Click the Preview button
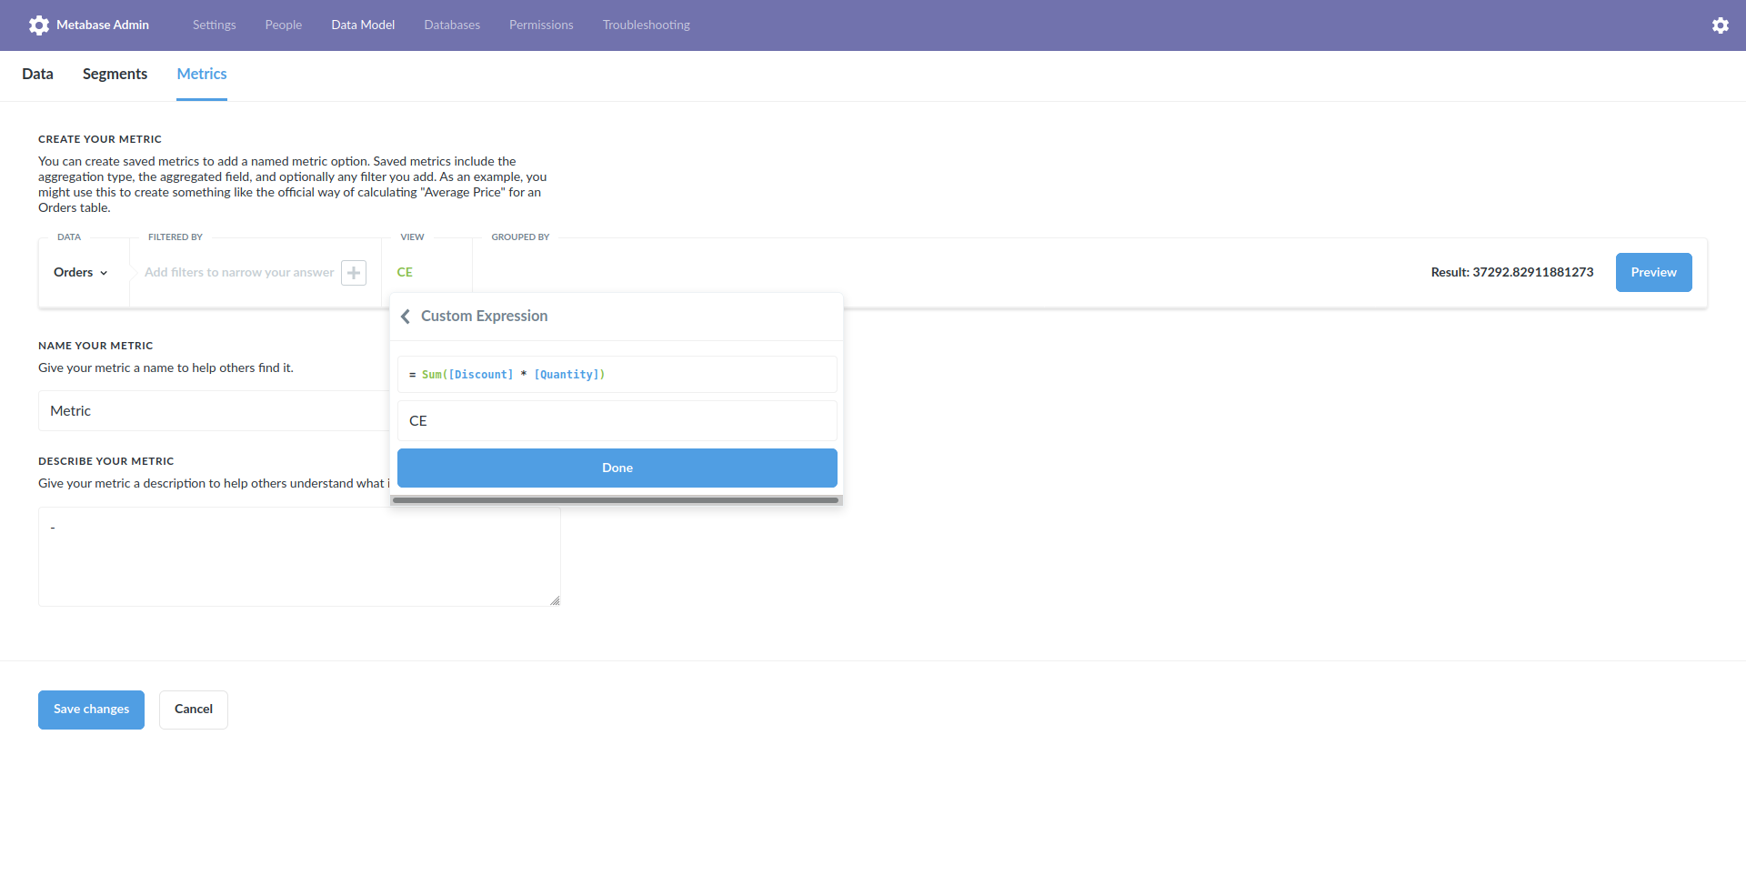 [x=1653, y=273]
